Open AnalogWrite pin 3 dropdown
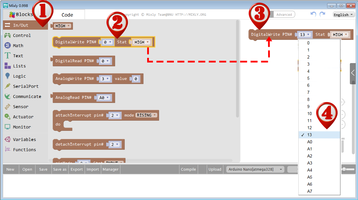The image size is (358, 200). pos(105,79)
